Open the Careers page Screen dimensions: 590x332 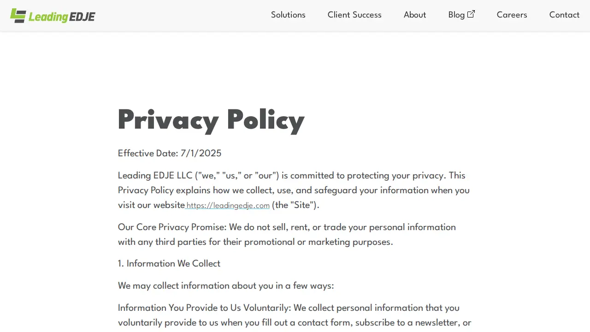point(512,15)
